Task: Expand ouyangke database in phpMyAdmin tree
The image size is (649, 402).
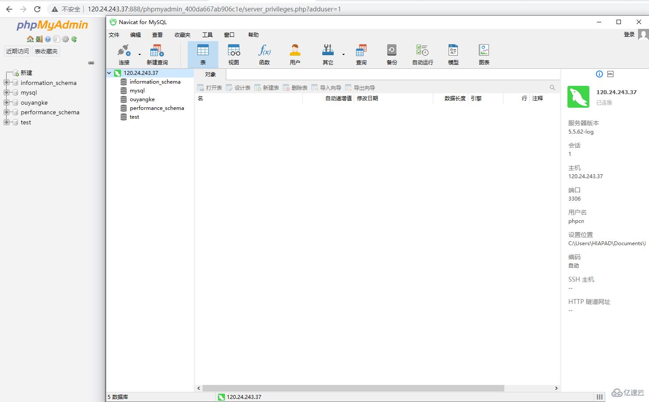Action: tap(7, 102)
